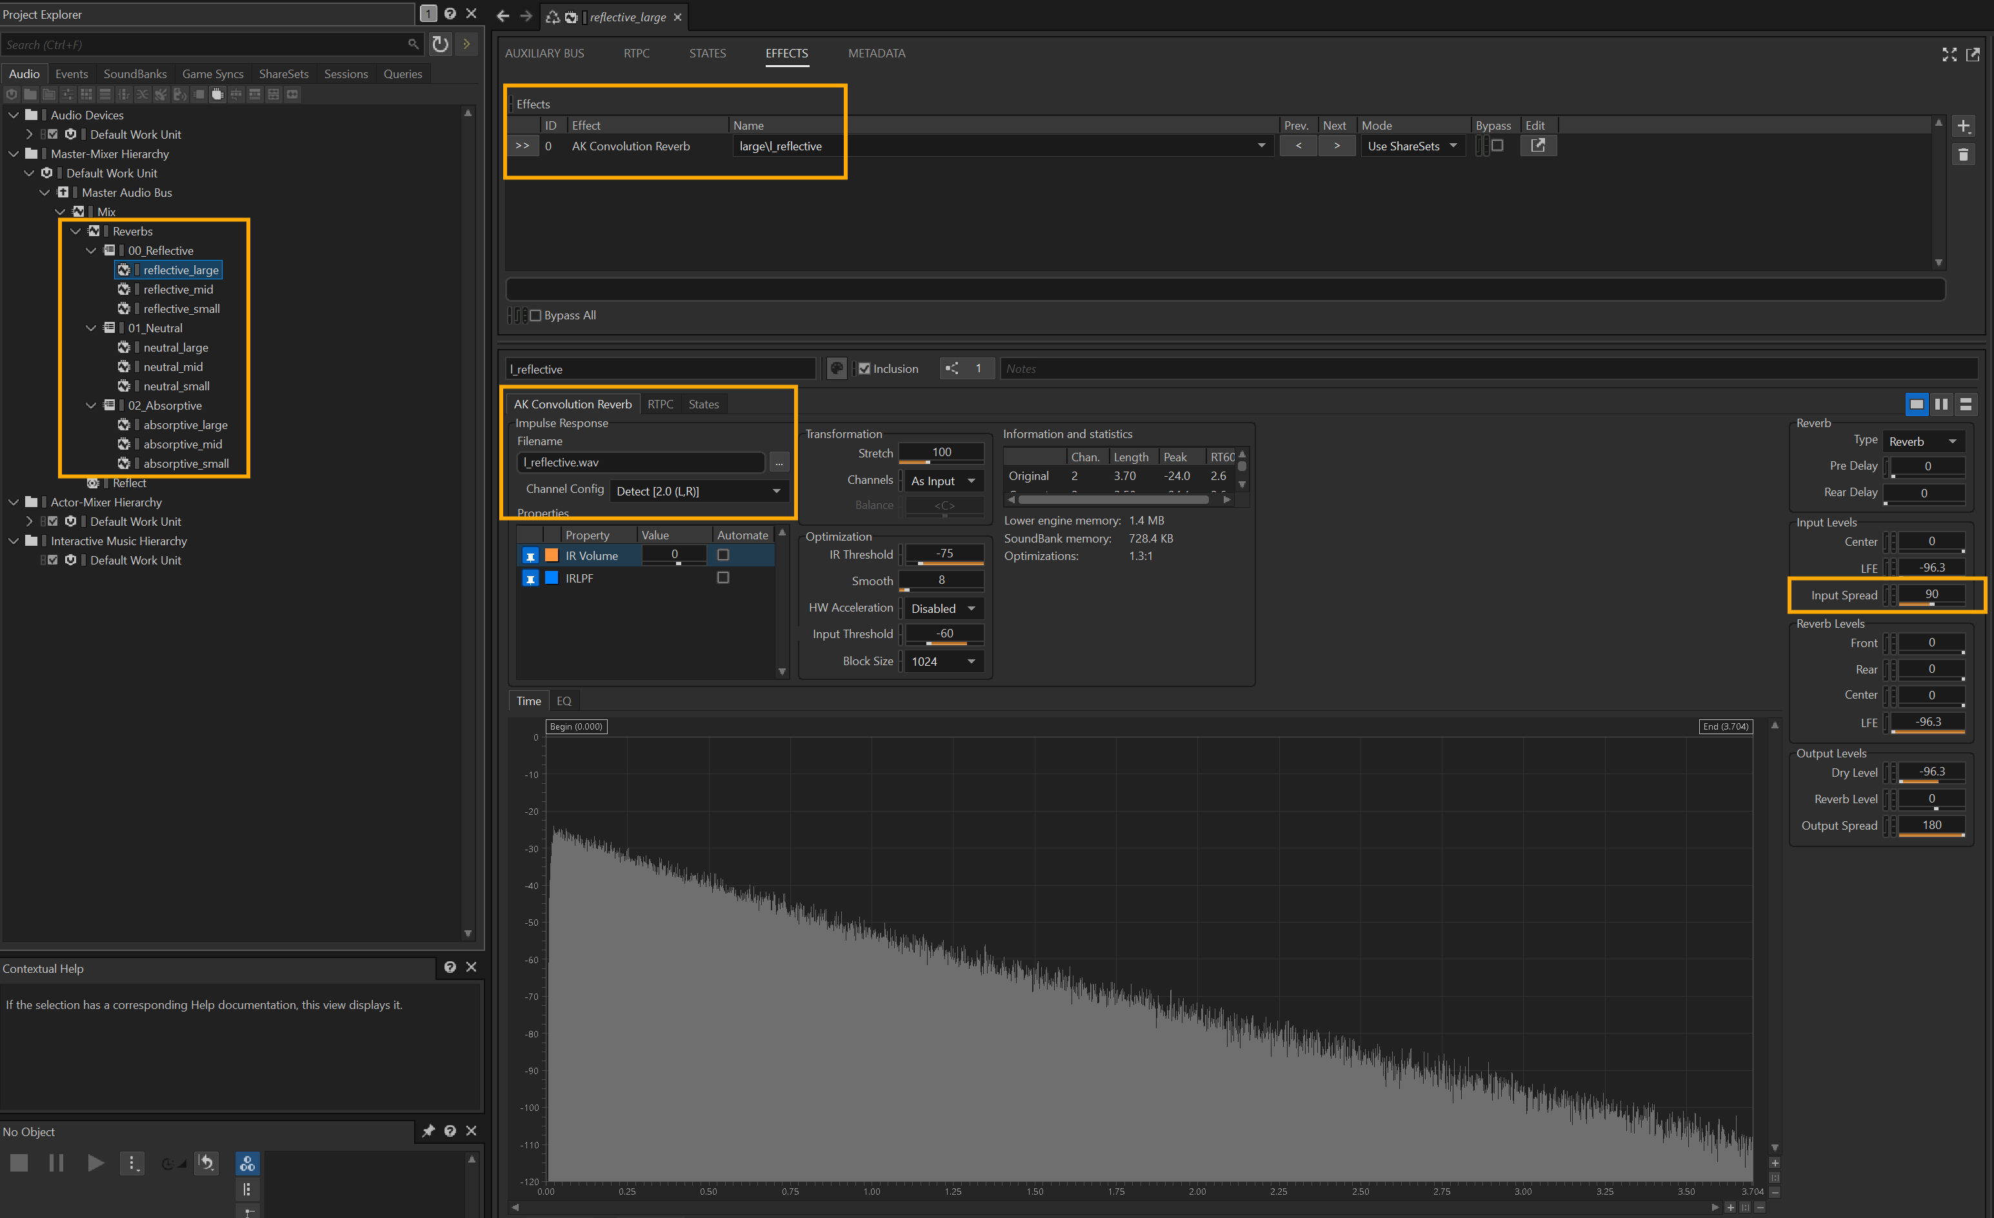Screen dimensions: 1994x1218
Task: Enable the Bypass All checkbox
Action: coord(535,315)
